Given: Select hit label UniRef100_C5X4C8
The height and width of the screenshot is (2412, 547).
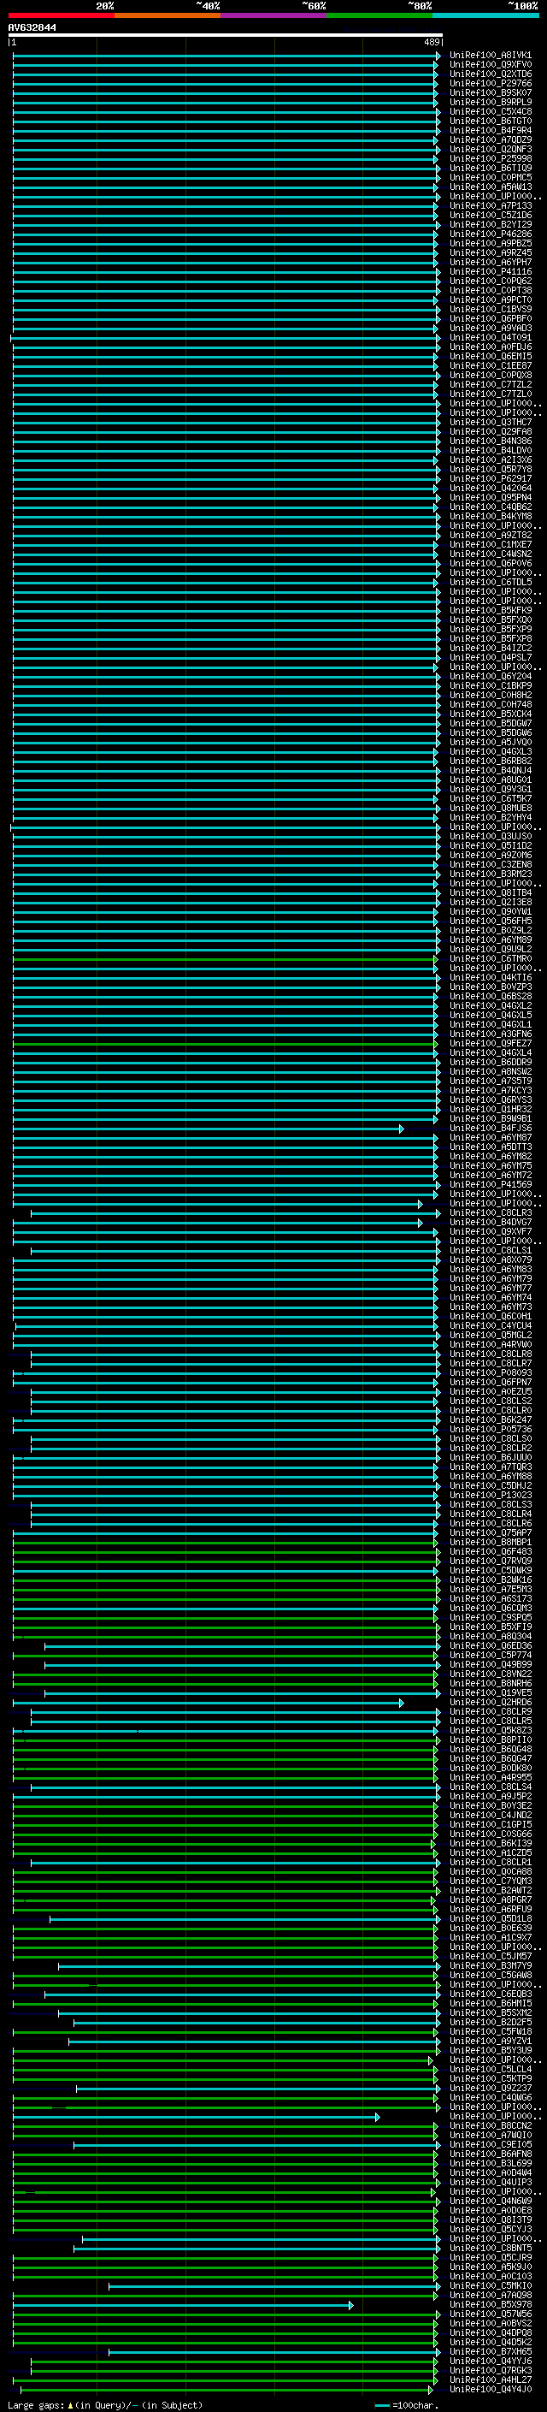Looking at the screenshot, I should 490,111.
